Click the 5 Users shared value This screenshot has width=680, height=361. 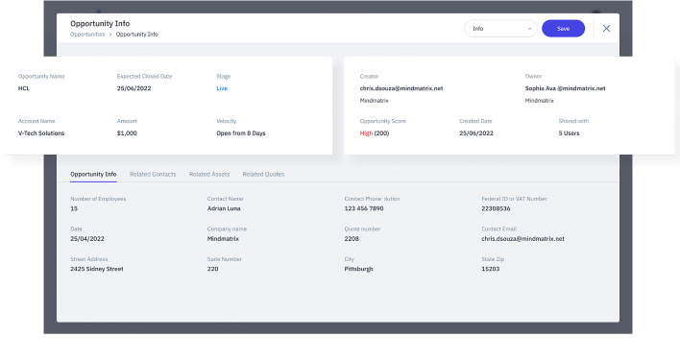569,133
